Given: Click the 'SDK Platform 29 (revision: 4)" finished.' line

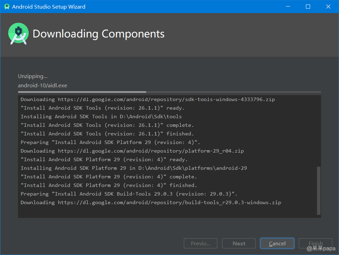Looking at the screenshot, I should click(x=109, y=186).
